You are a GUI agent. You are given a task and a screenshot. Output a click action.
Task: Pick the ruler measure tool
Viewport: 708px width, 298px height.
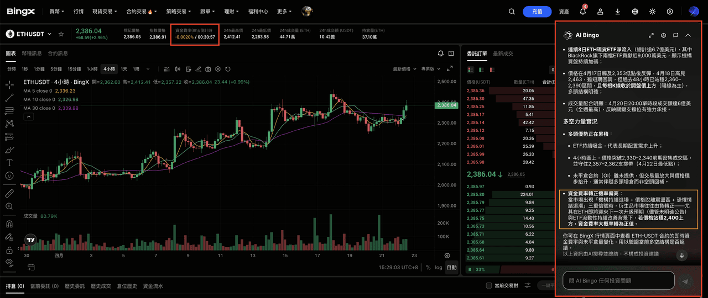pyautogui.click(x=9, y=194)
